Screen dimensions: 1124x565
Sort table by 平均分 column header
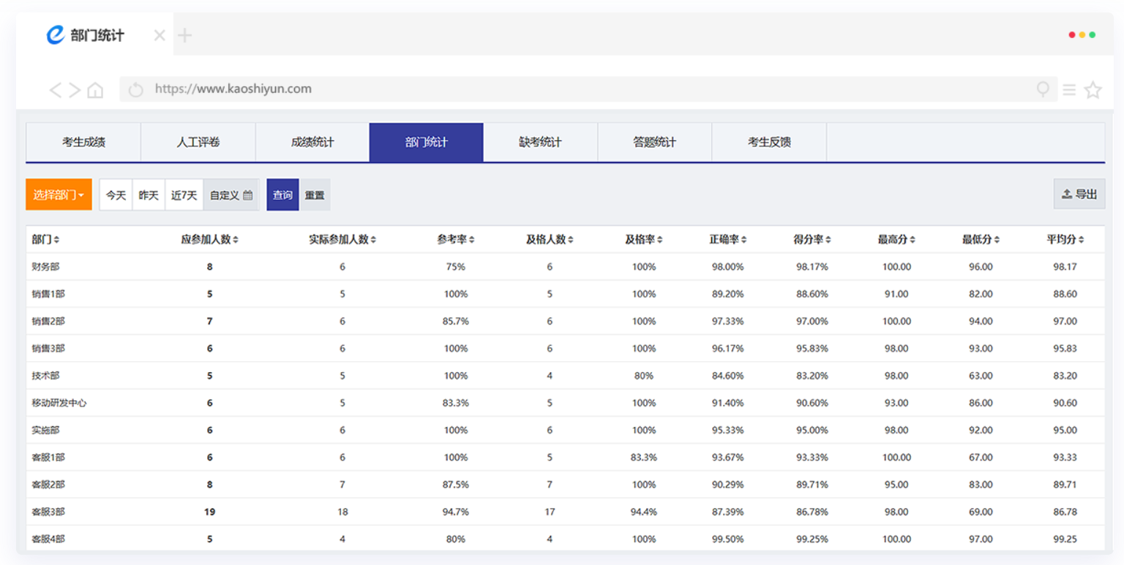click(1065, 240)
